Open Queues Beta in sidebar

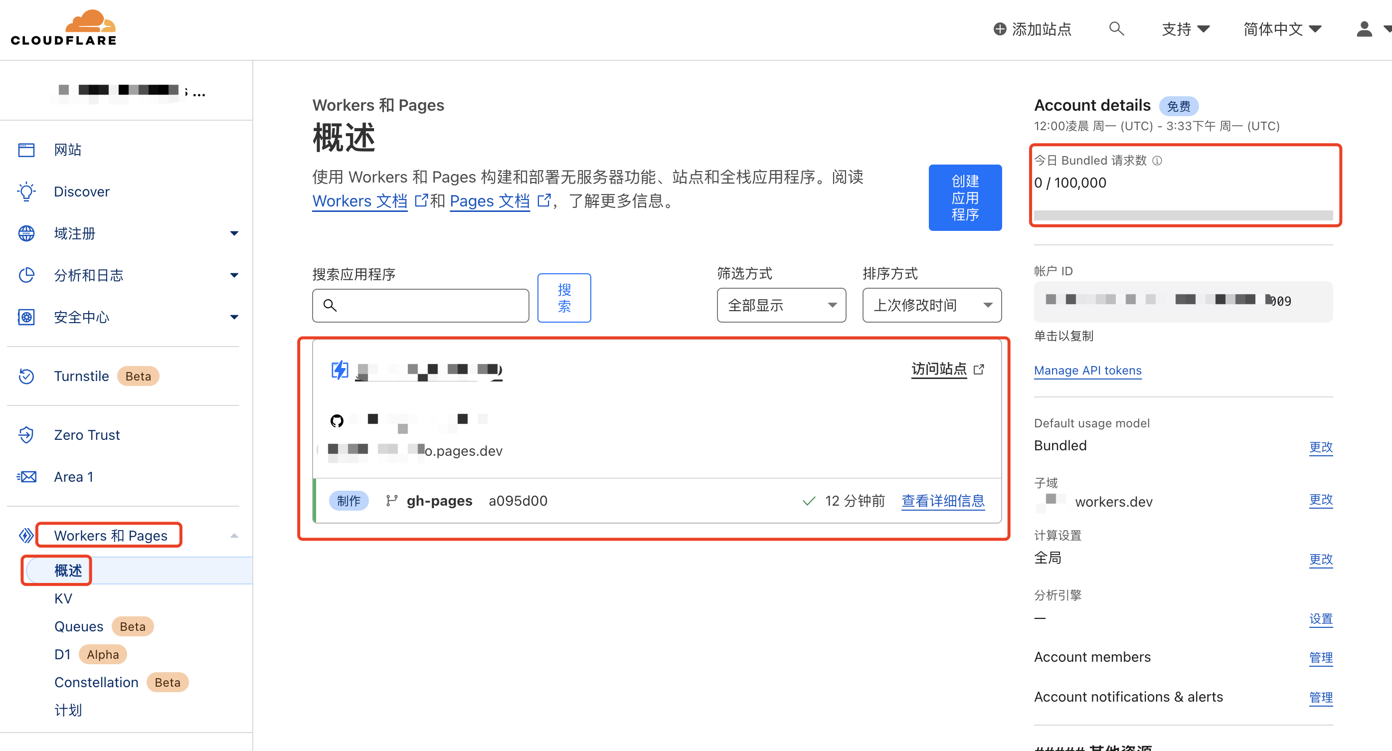click(79, 626)
